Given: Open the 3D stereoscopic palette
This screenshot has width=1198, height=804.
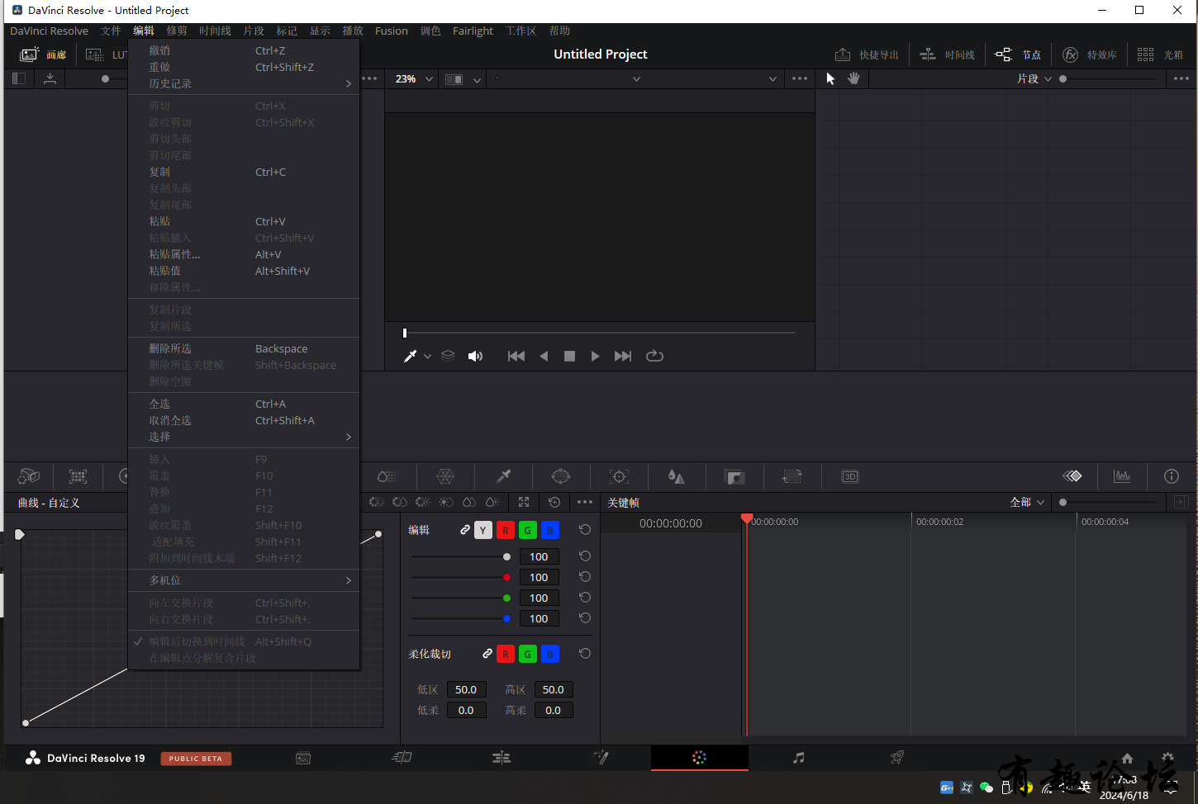Looking at the screenshot, I should pos(850,476).
